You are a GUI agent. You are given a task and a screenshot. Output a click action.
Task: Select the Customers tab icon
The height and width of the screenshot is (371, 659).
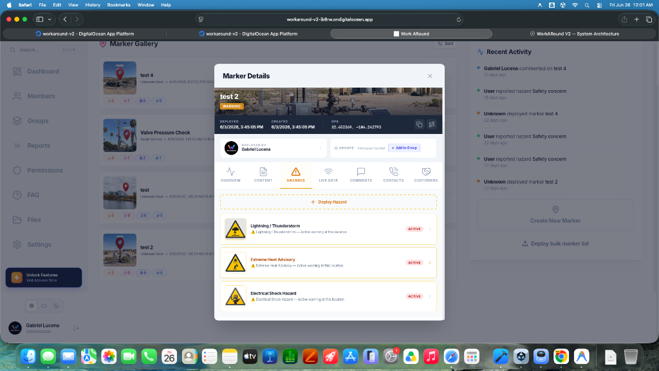coord(426,171)
